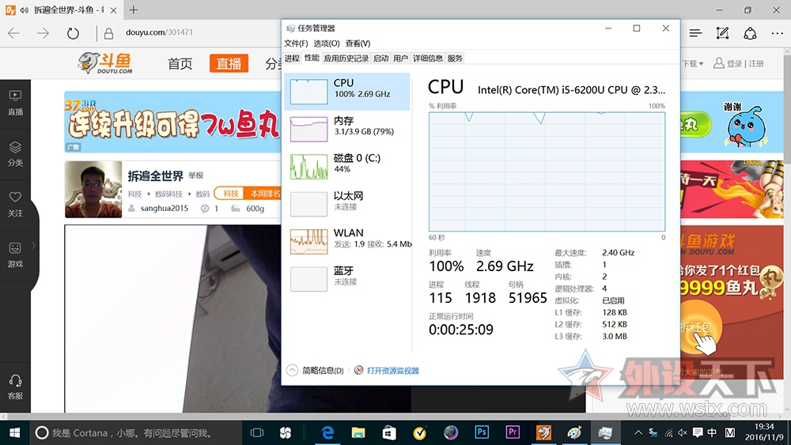Open the Paint palette taskbar icon
791x445 pixels.
(574, 432)
